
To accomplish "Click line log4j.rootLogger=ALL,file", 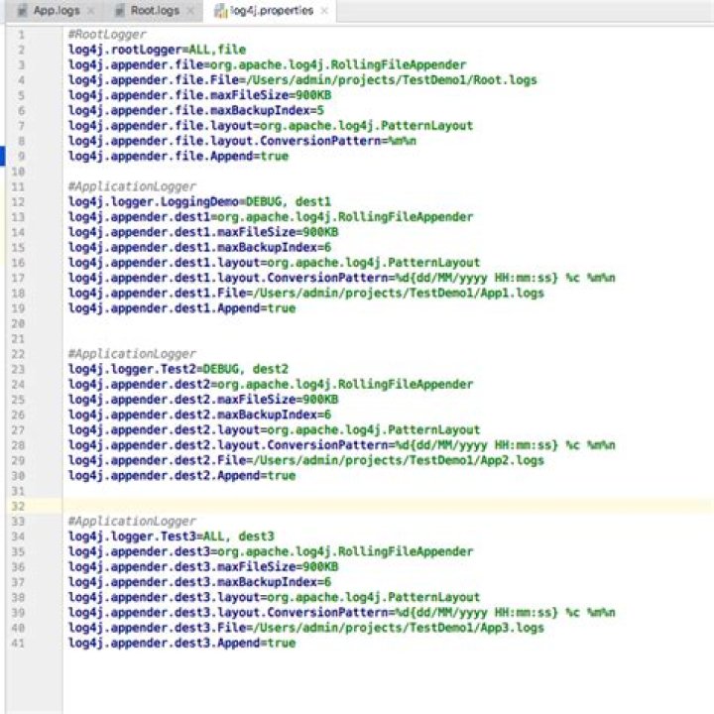I will tap(157, 50).
